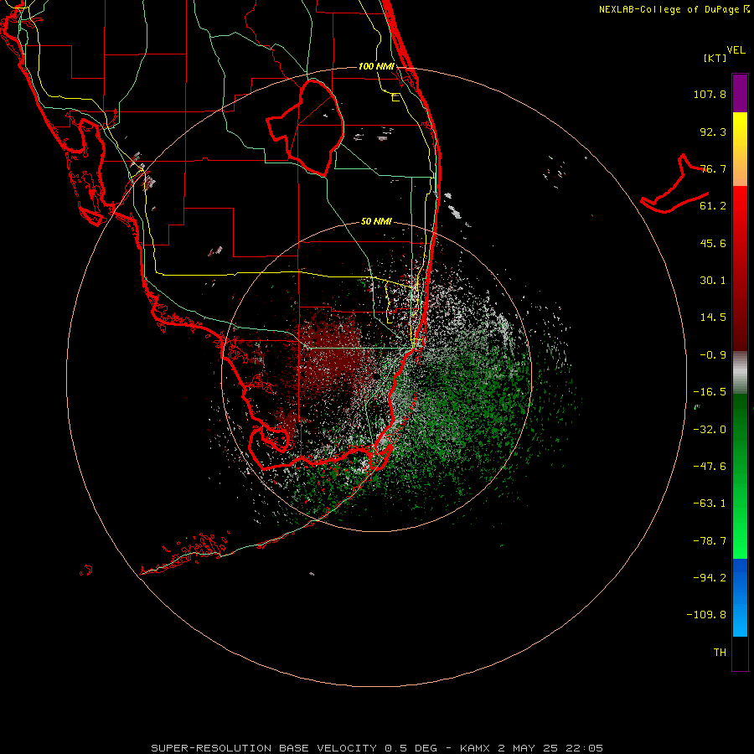Image resolution: width=754 pixels, height=754 pixels.
Task: Click the -109.8 value on the velocity scale
Action: click(706, 615)
